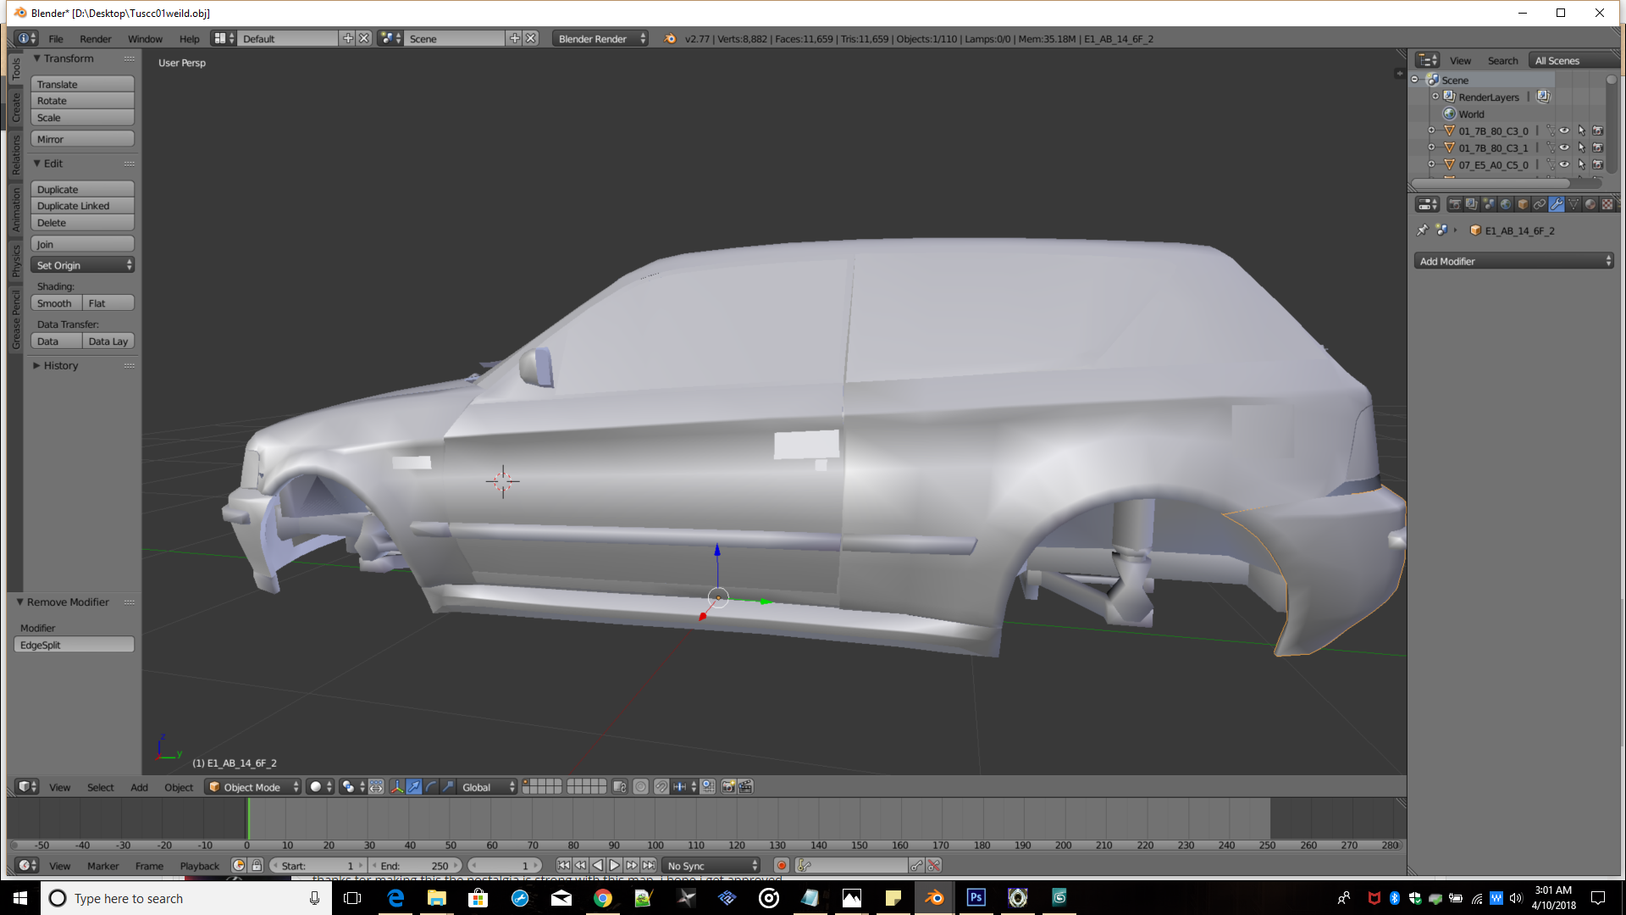1626x915 pixels.
Task: Open the Add Modifier dropdown
Action: point(1513,262)
